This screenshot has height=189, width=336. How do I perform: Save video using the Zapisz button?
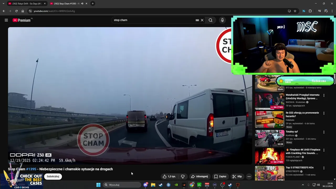220,176
